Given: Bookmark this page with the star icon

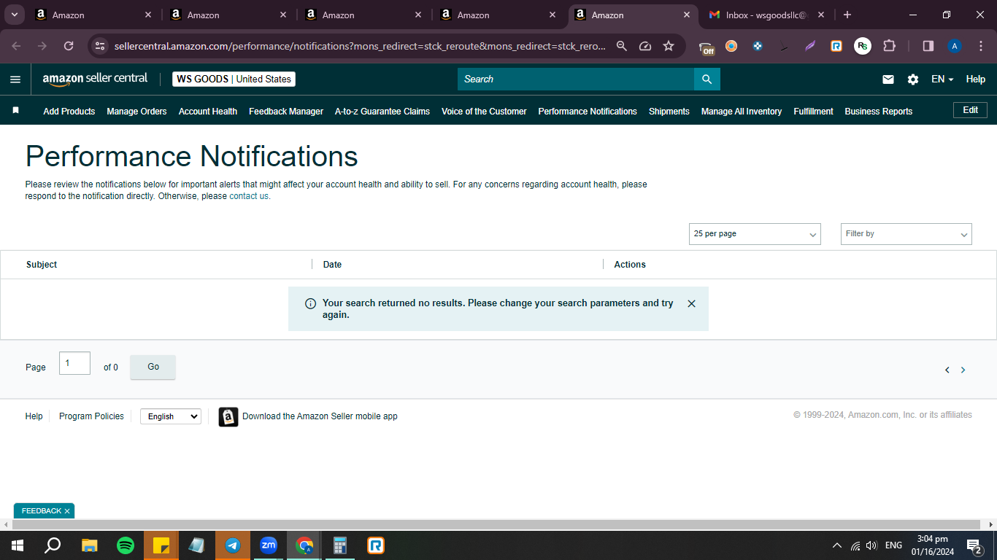Looking at the screenshot, I should point(669,46).
